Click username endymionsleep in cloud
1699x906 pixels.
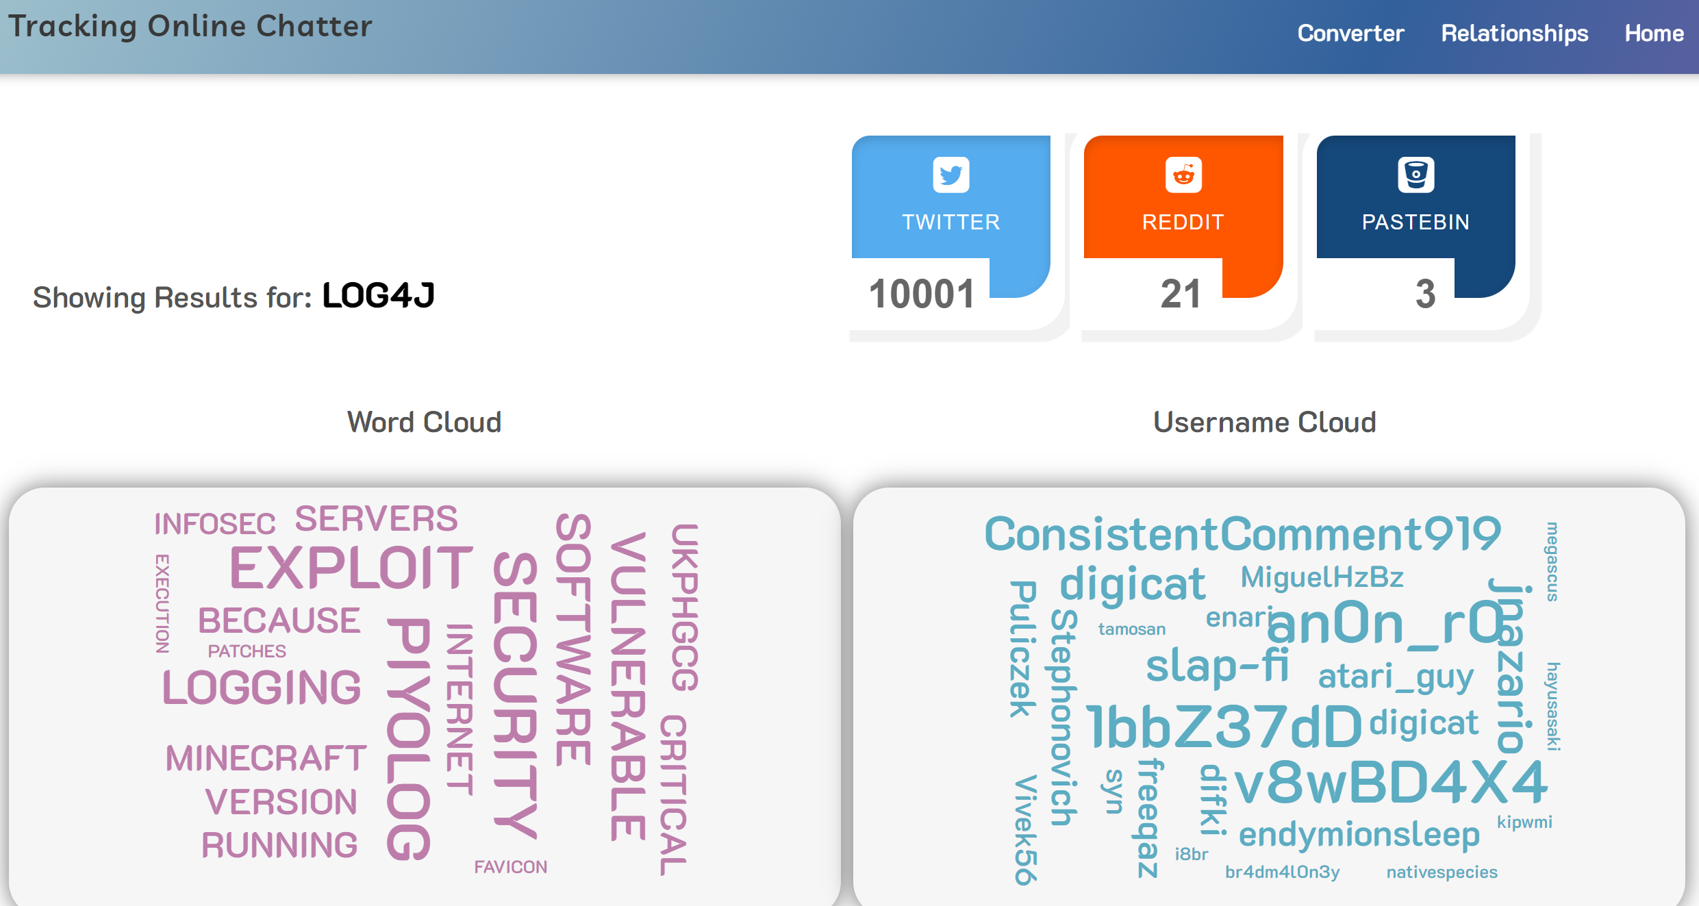(x=1359, y=834)
